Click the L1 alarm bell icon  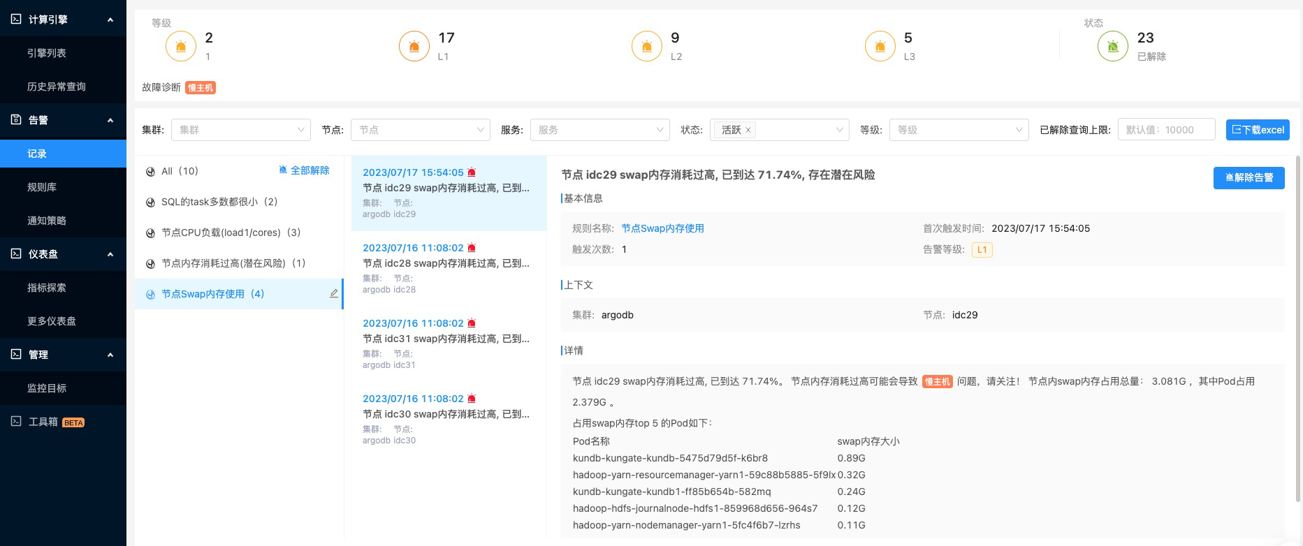tap(414, 46)
